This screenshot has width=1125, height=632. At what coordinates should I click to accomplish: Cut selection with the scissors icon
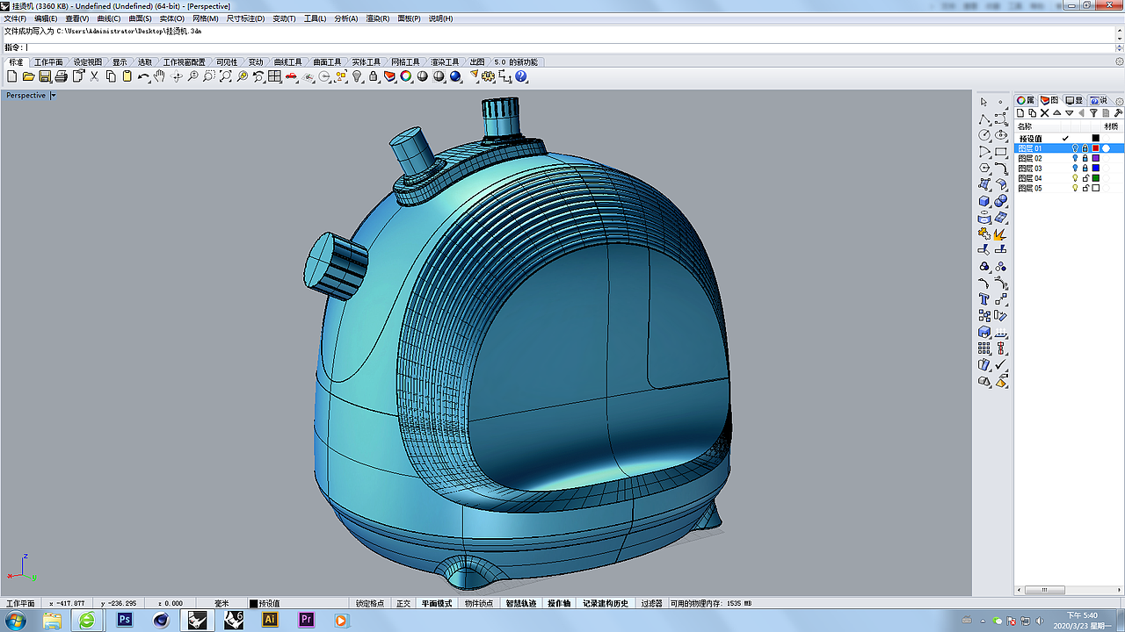94,76
